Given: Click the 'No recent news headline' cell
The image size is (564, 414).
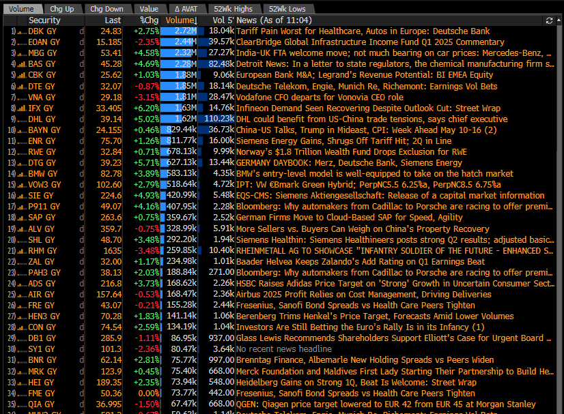Looking at the screenshot, I should (284, 349).
